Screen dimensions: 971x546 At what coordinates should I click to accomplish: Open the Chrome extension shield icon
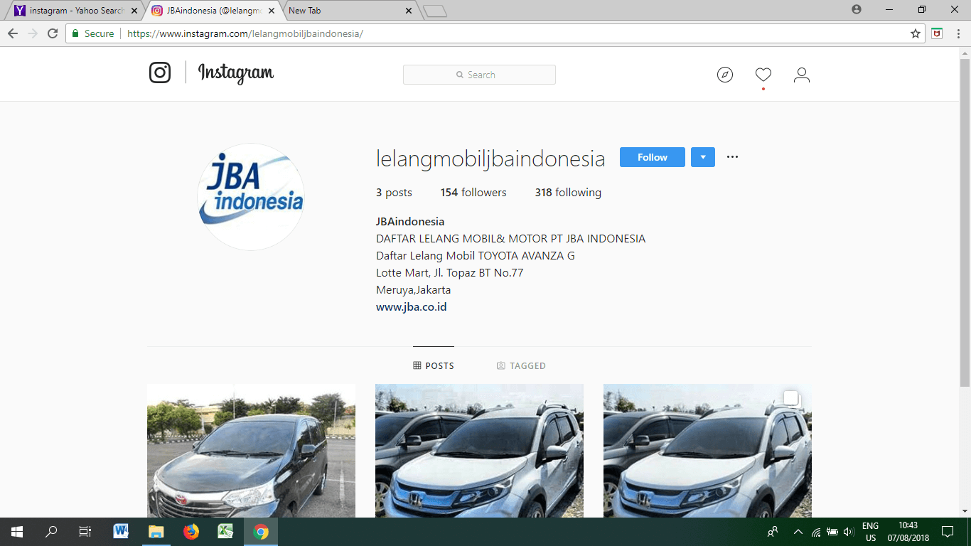click(937, 33)
